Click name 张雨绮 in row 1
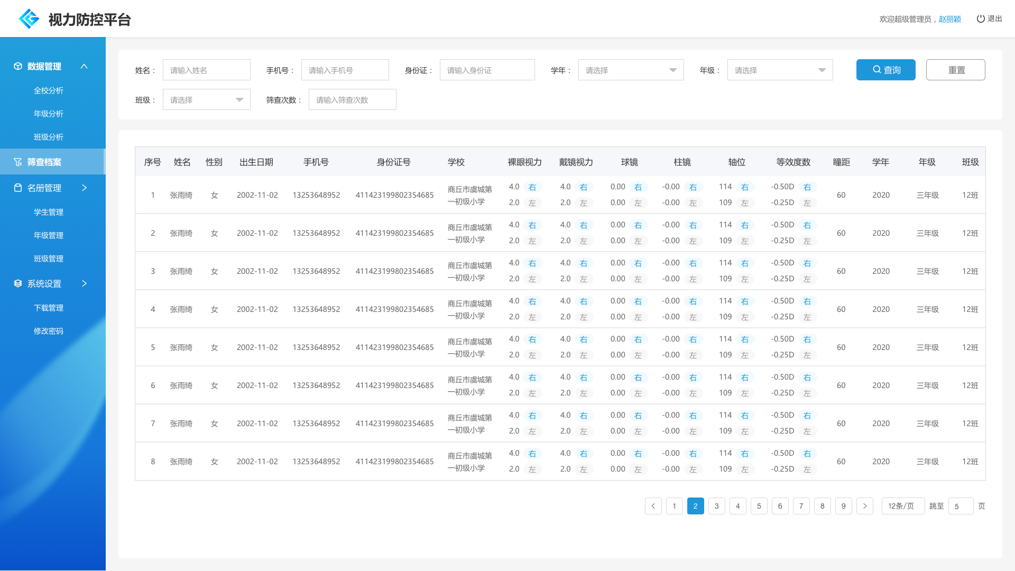The width and height of the screenshot is (1015, 571). tap(181, 195)
